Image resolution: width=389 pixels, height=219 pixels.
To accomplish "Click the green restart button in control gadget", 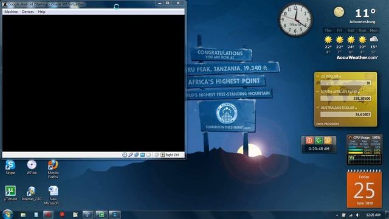I will pos(318,141).
